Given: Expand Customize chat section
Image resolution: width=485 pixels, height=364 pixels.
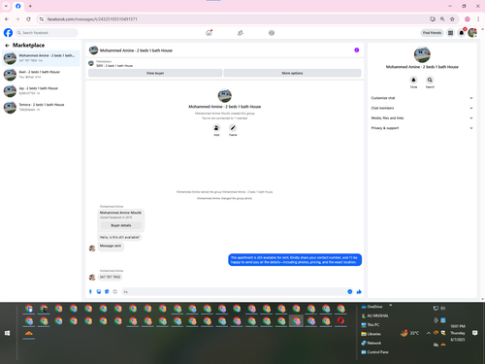Looking at the screenshot, I should [x=422, y=98].
